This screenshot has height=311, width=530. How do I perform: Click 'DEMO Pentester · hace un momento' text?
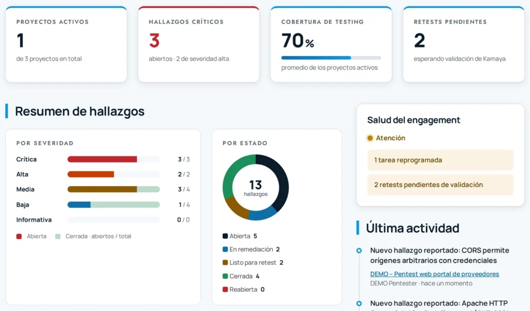pyautogui.click(x=421, y=283)
